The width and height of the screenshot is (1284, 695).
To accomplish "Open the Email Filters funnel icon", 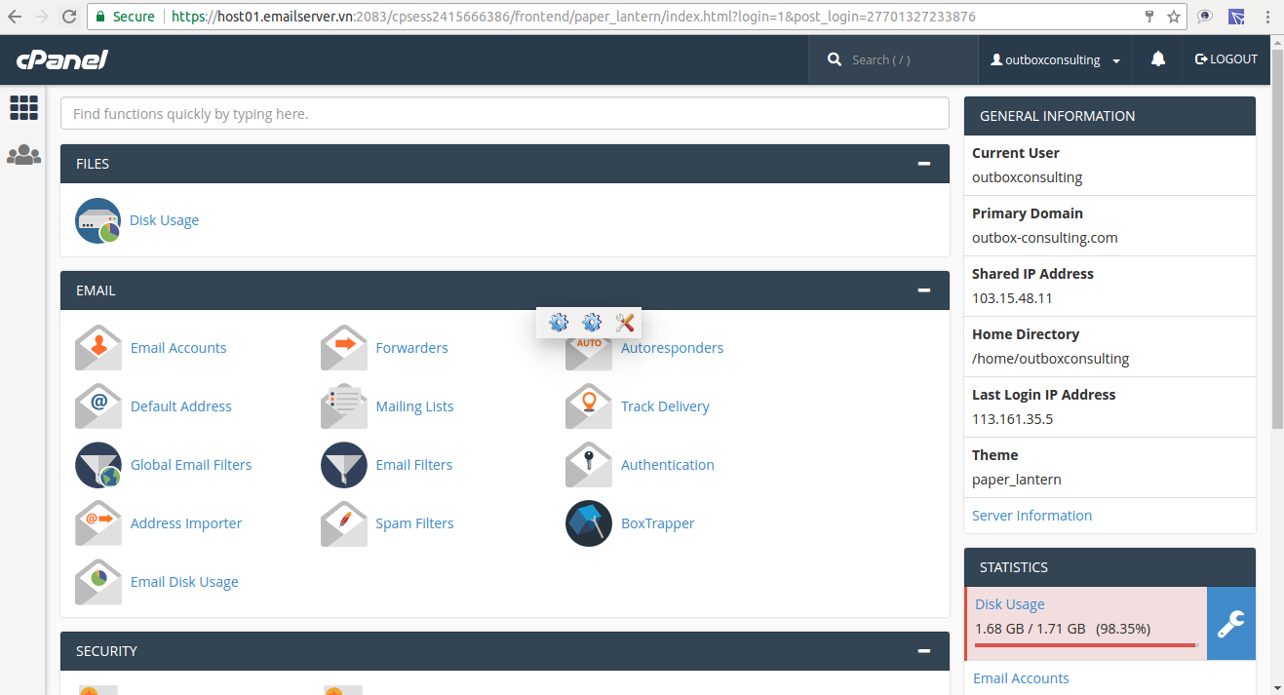I will tap(344, 465).
